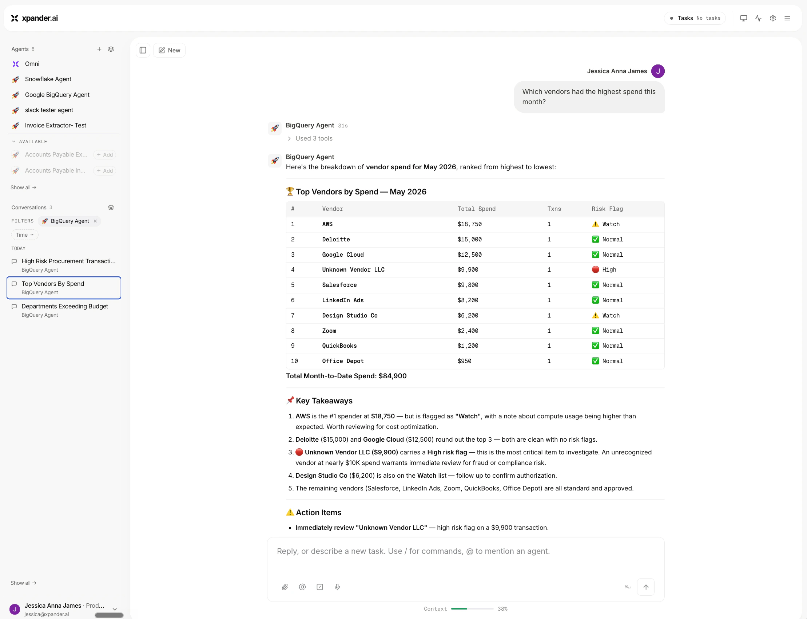Expand the Used 3 tools details
Screen dimensions: 807x619
pos(310,138)
